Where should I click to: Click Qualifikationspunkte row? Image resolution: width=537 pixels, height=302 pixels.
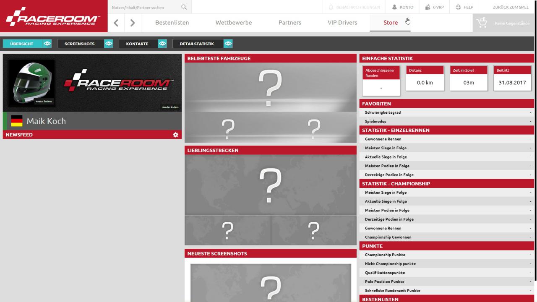pyautogui.click(x=446, y=273)
